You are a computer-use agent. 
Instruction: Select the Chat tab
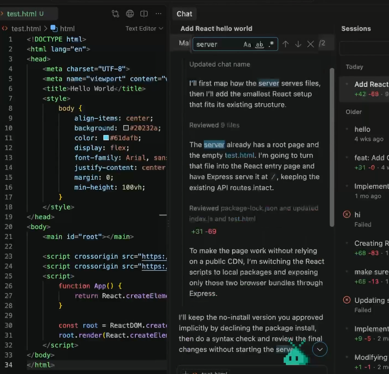(184, 14)
